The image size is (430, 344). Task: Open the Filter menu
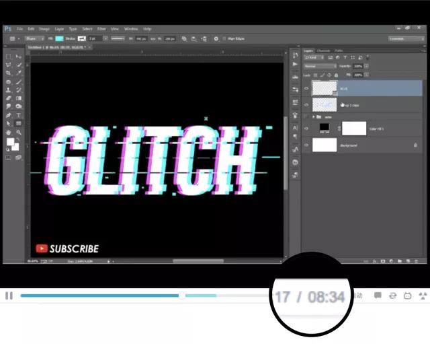coord(101,29)
